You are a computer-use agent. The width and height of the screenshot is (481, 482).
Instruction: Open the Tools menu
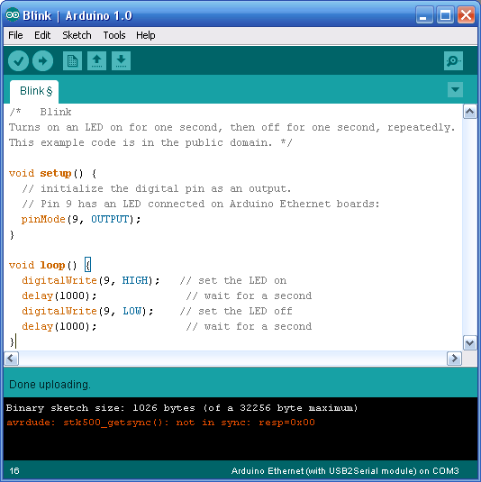point(114,35)
